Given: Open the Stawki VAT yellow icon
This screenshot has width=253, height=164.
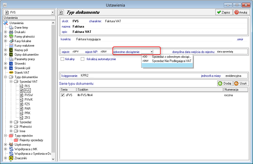Looking at the screenshot, I should point(11,73).
